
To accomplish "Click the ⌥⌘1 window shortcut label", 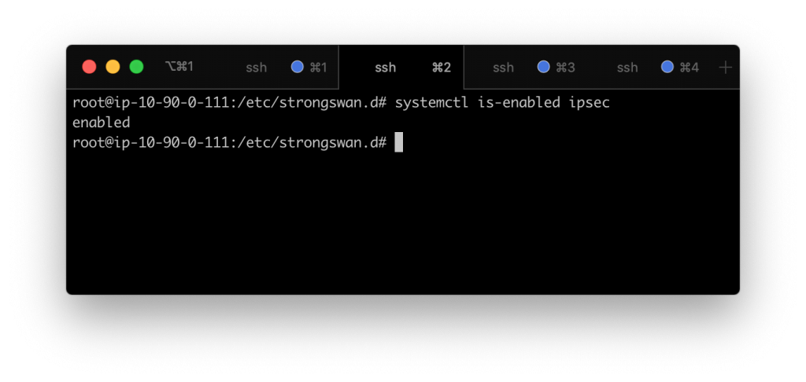I will click(179, 68).
